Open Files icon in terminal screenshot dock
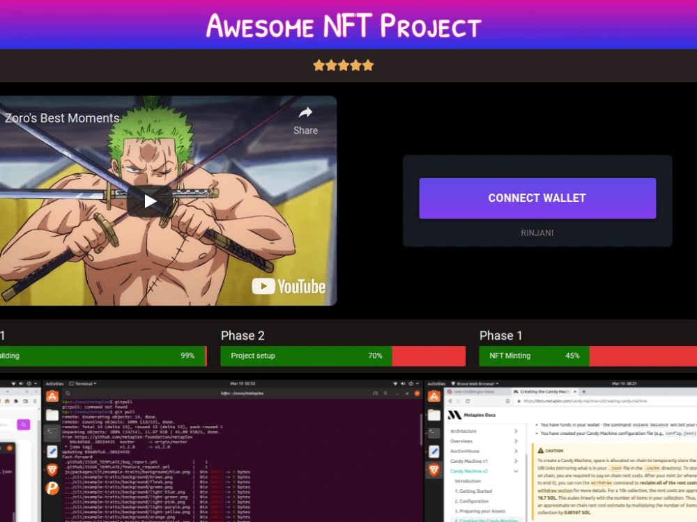The height and width of the screenshot is (522, 697). [x=52, y=415]
